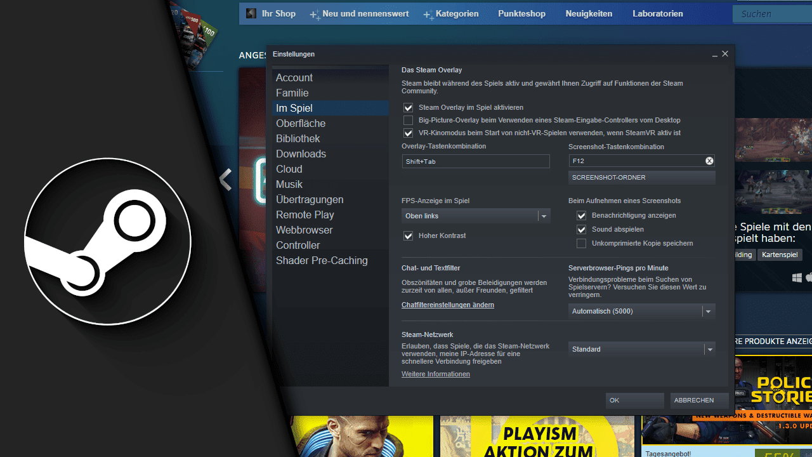Open the PLAYISM AKTION banner in store
The height and width of the screenshot is (457, 812).
point(537,437)
